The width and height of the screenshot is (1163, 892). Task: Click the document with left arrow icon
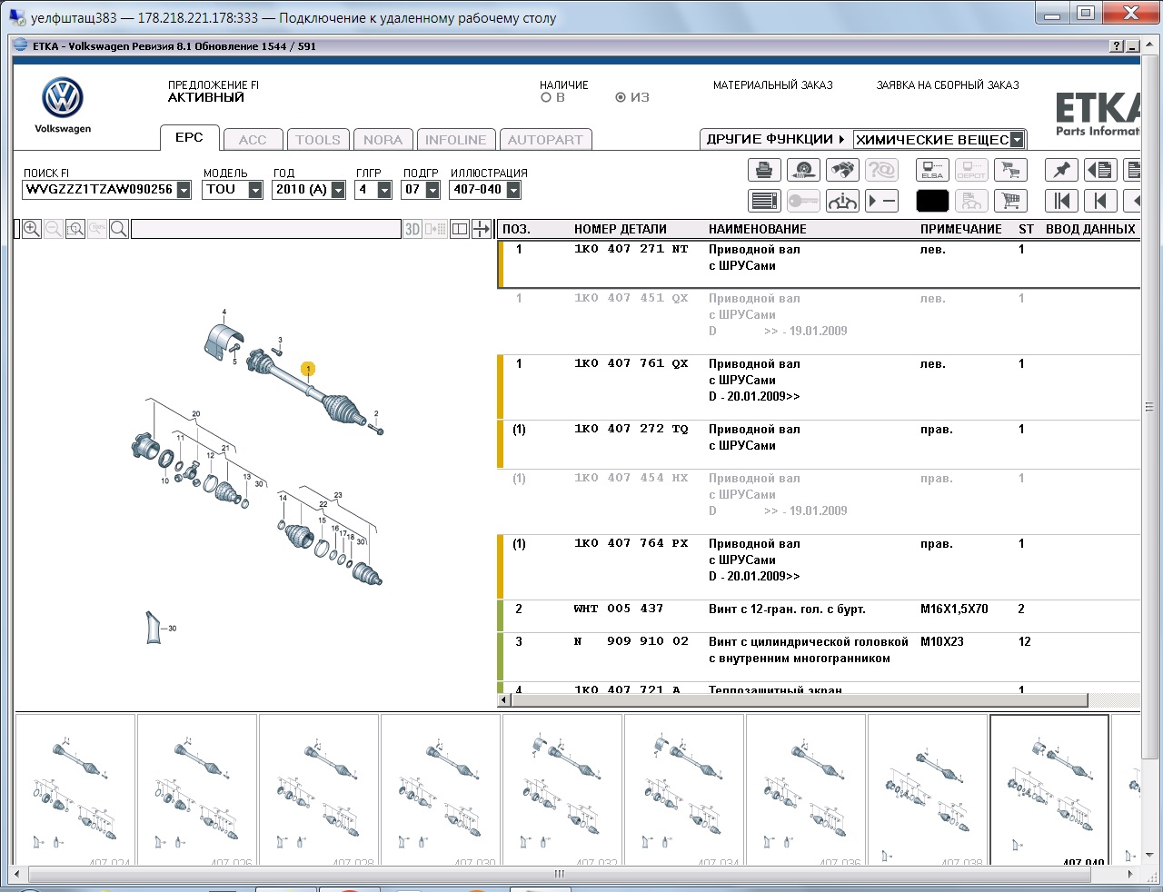(1100, 170)
